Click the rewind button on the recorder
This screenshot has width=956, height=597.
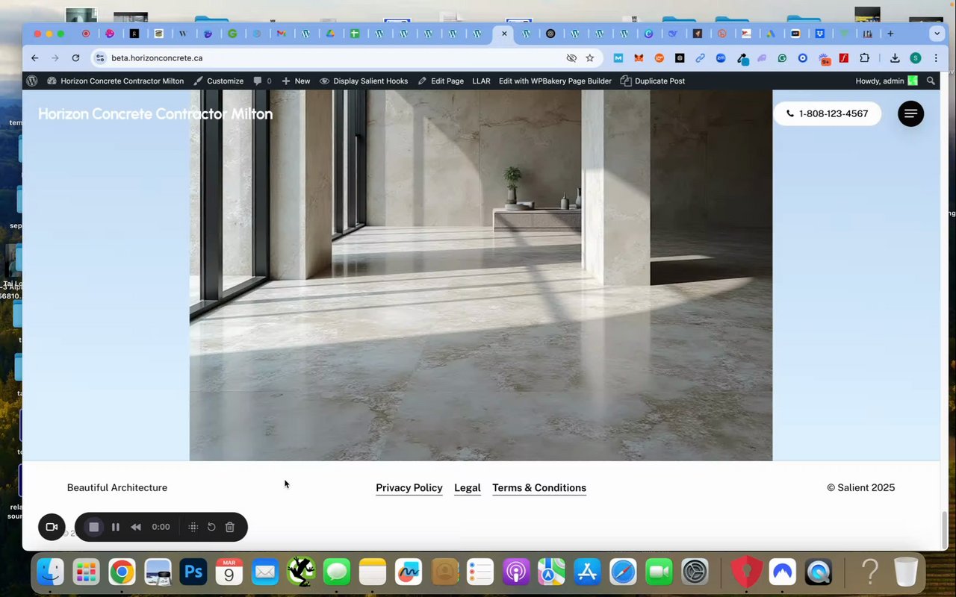(136, 527)
